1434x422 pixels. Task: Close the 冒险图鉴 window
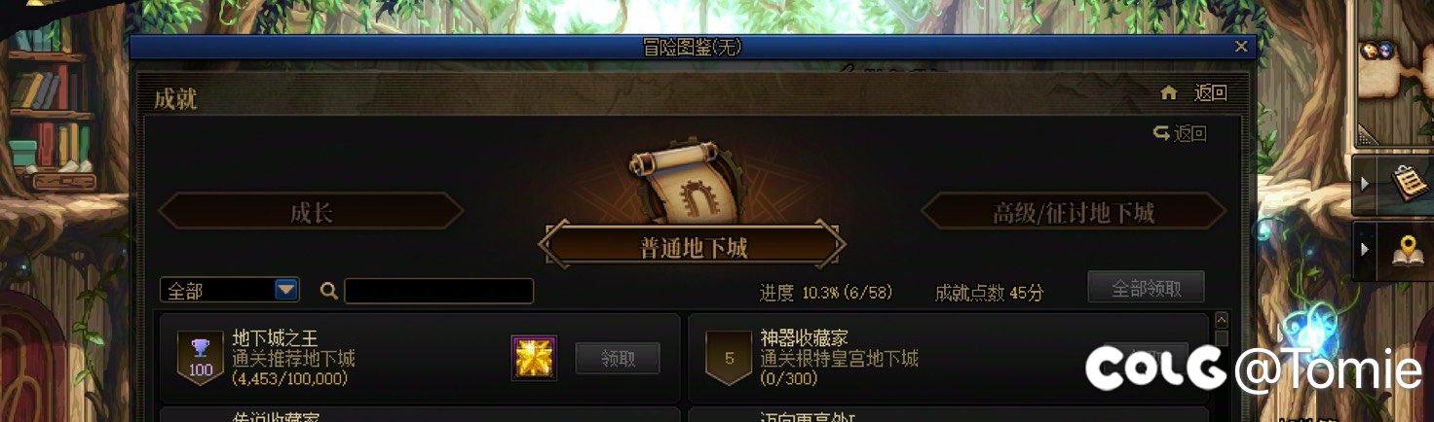click(1241, 47)
